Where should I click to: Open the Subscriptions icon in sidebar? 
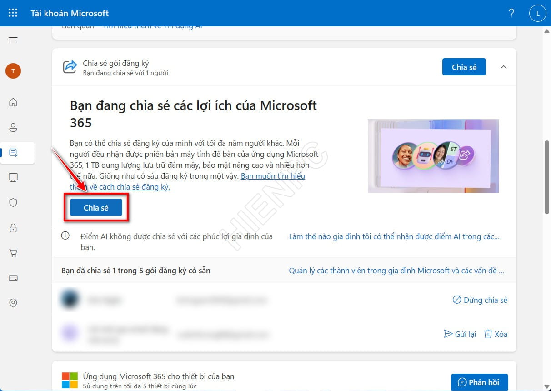(13, 153)
